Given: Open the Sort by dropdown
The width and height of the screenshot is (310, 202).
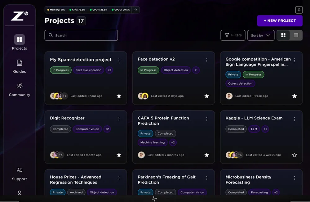Looking at the screenshot, I should (261, 36).
